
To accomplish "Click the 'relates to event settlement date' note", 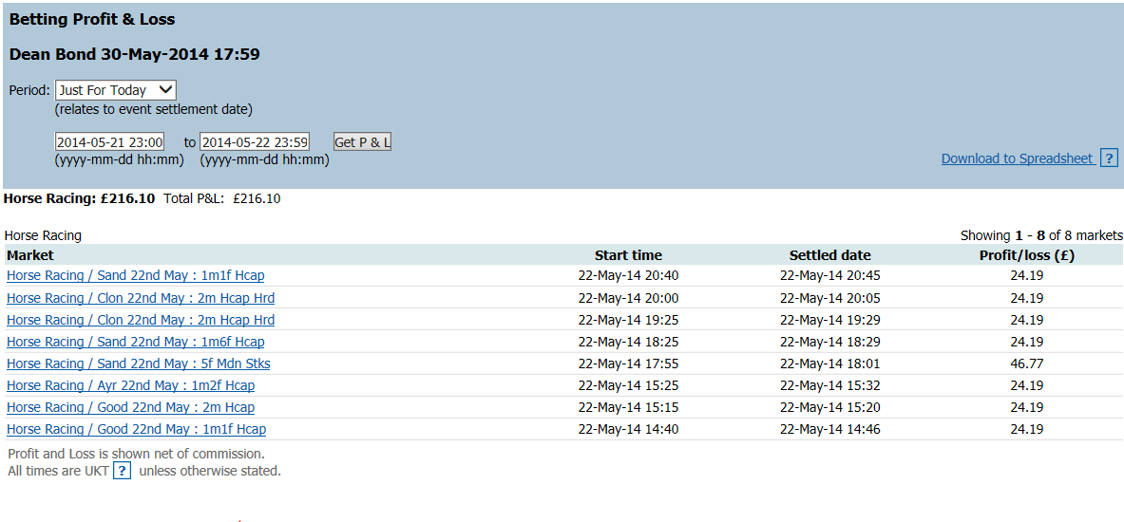I will pos(153,109).
